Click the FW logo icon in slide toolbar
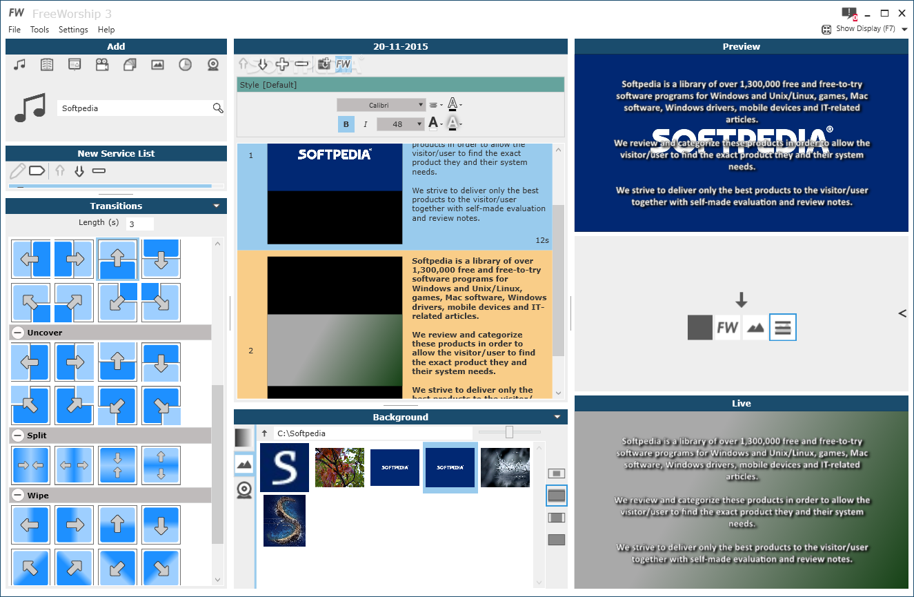 point(344,64)
